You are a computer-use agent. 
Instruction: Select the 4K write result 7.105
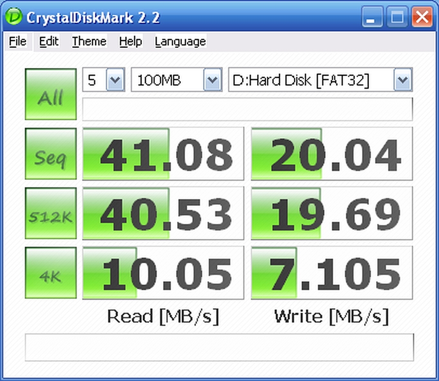pos(332,273)
